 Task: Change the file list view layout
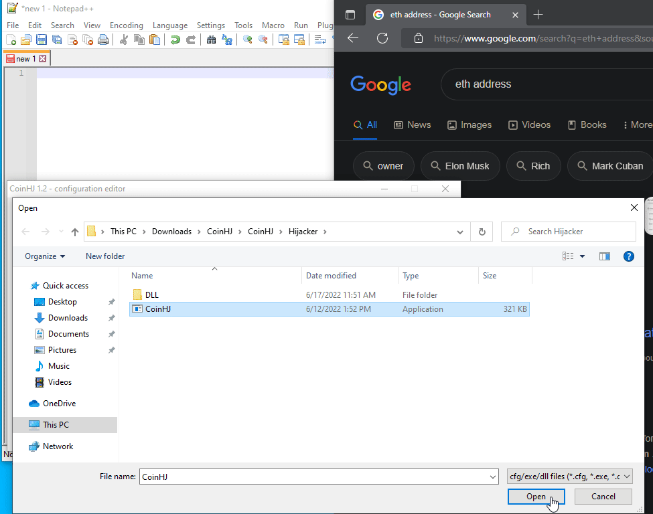click(x=568, y=256)
